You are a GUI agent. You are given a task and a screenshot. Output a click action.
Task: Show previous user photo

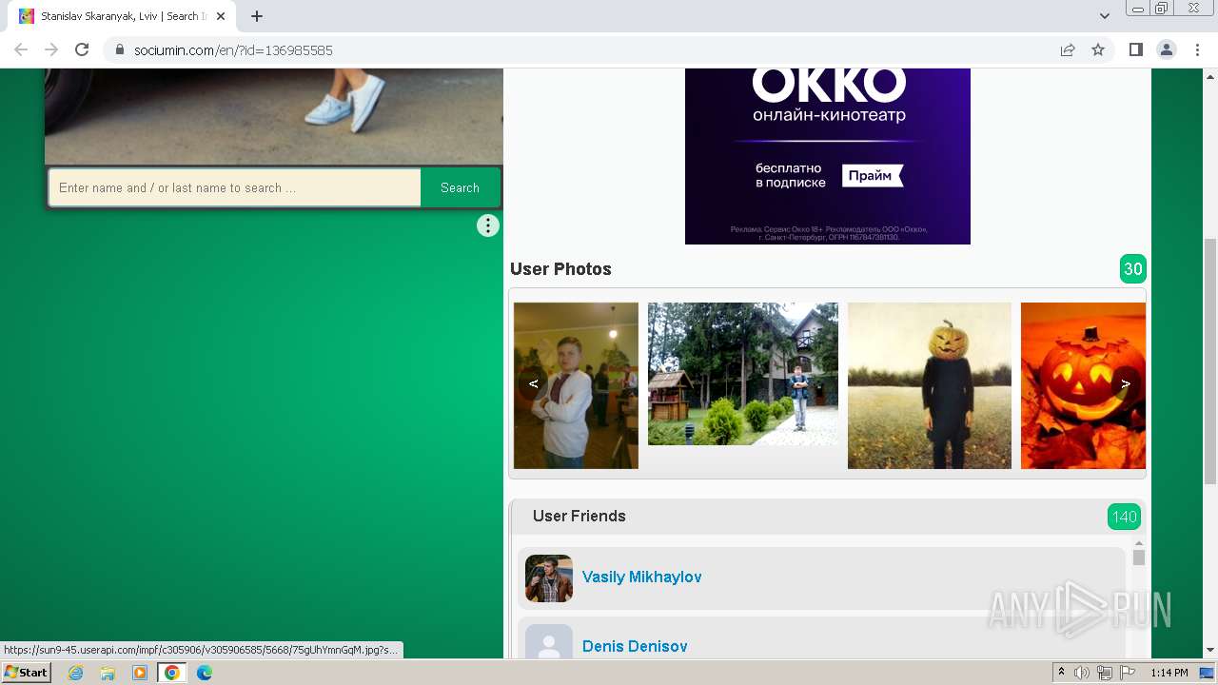point(534,383)
